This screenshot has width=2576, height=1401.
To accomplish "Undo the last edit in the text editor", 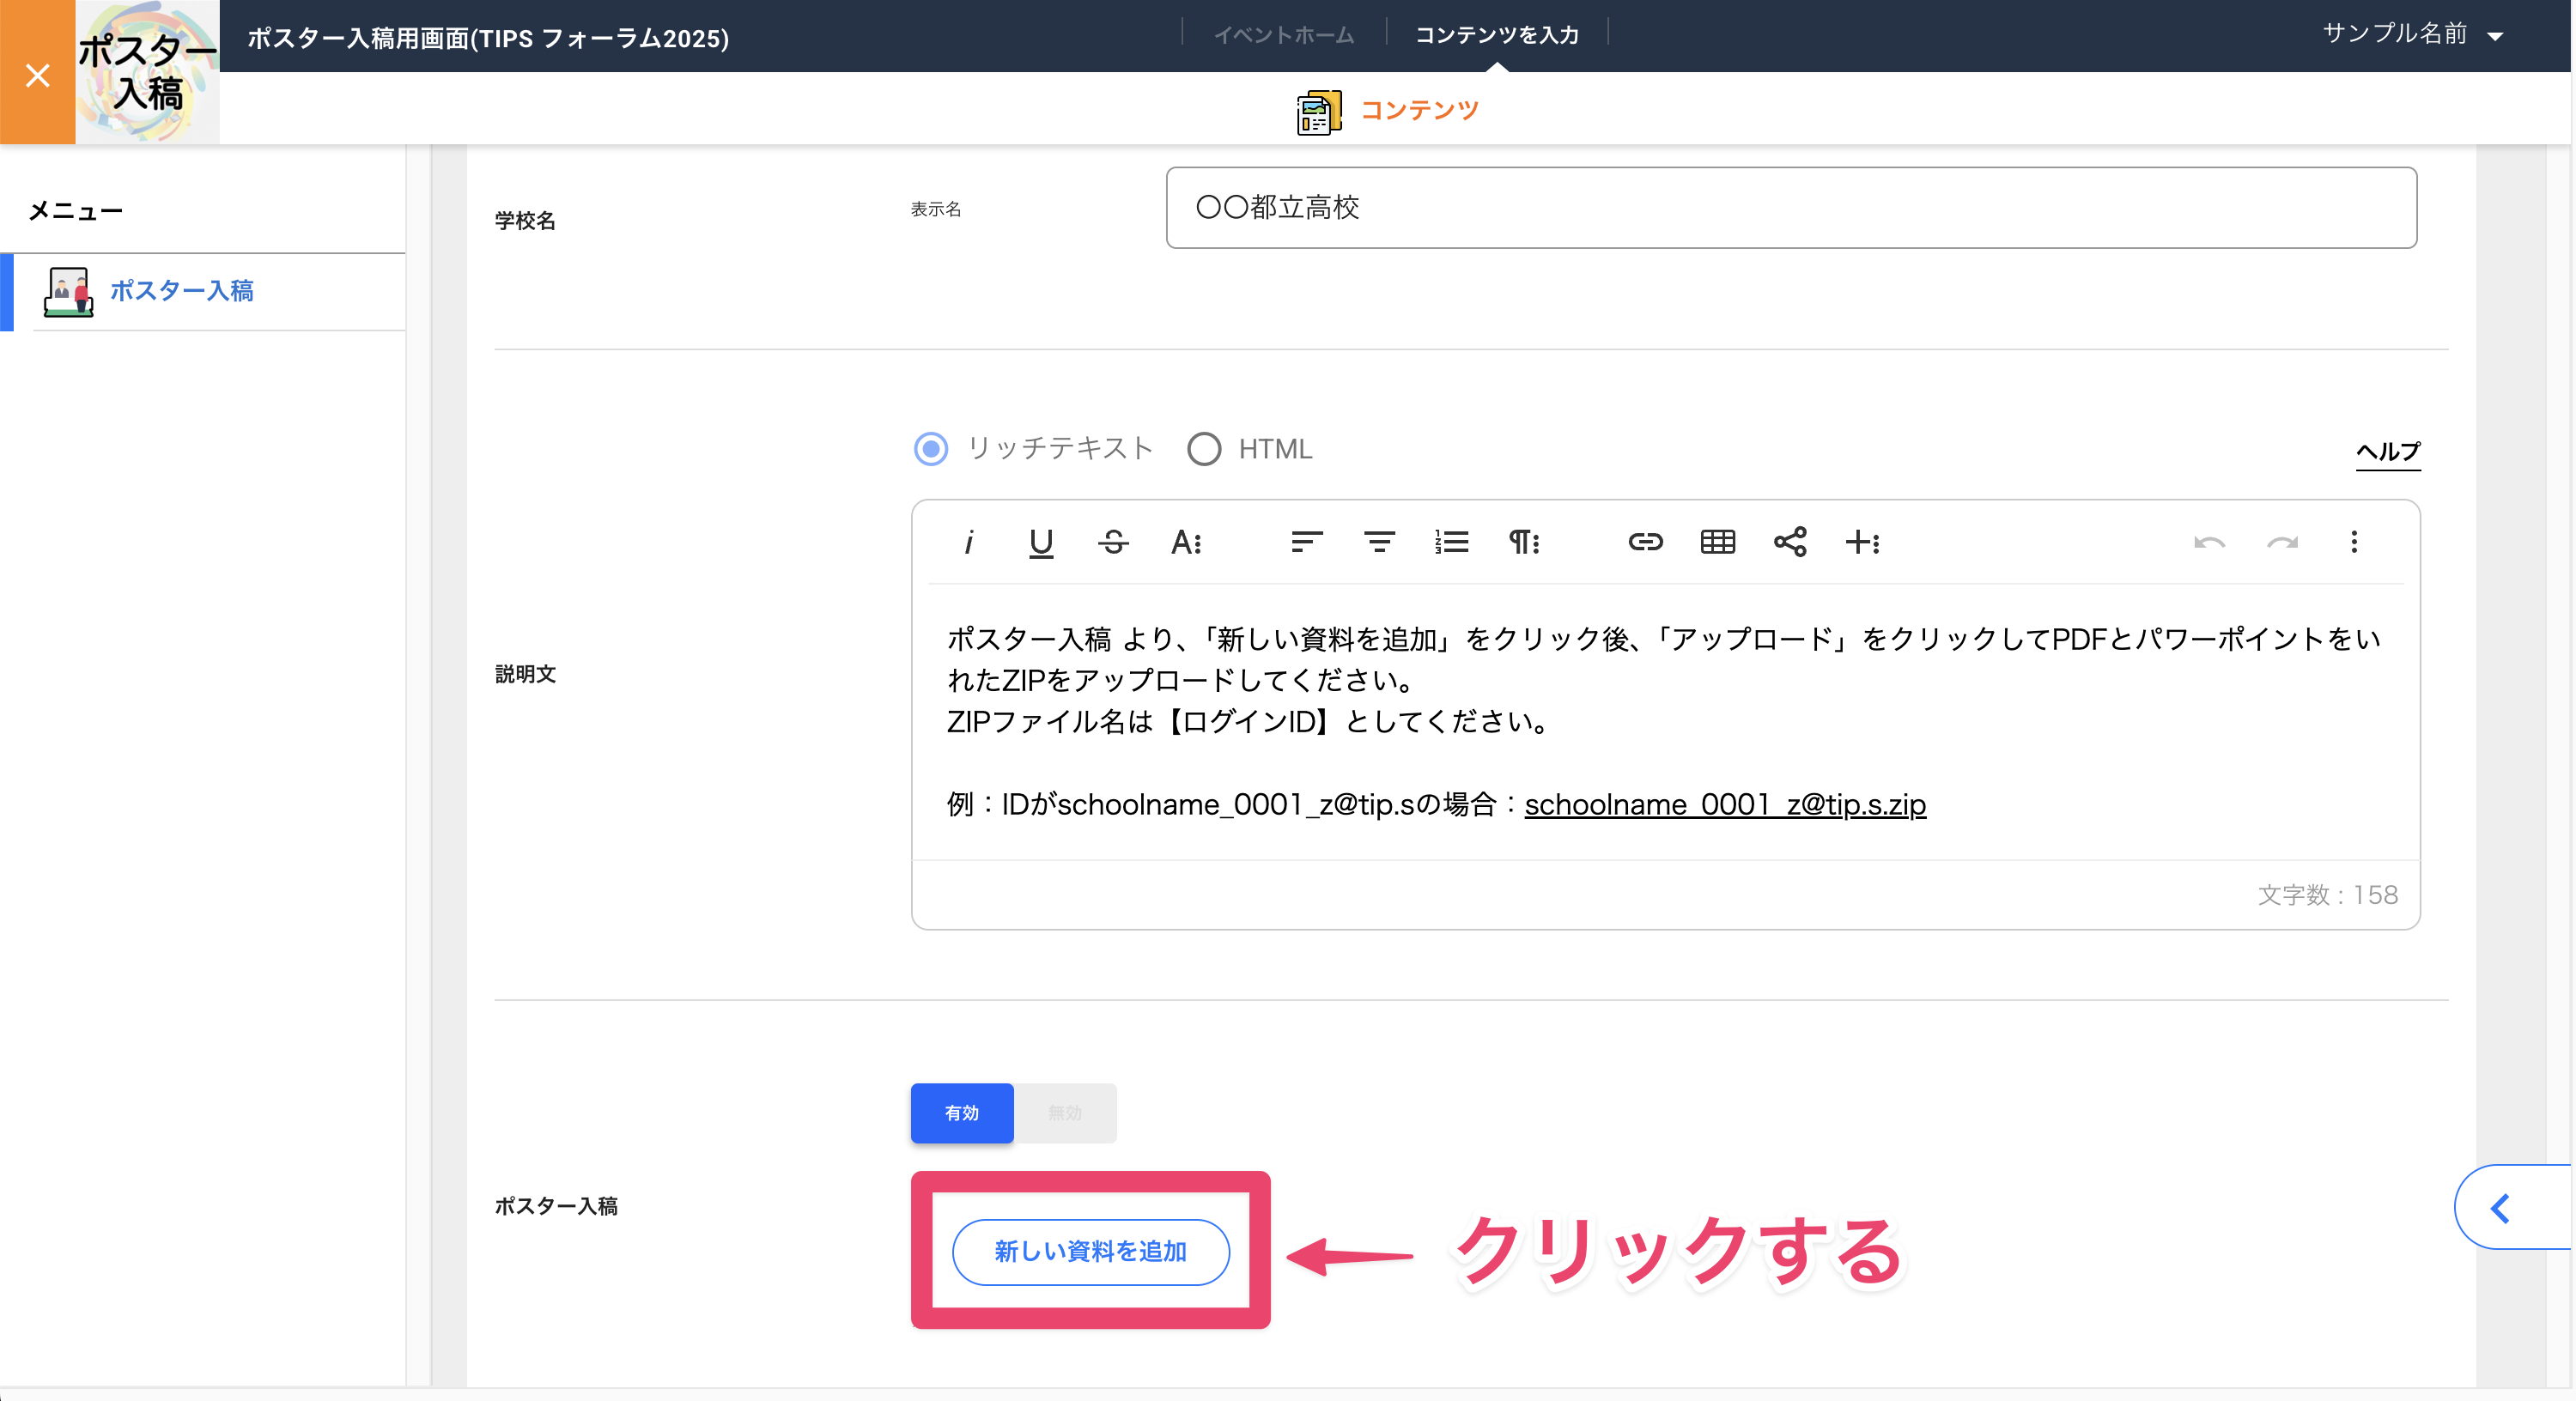I will [2210, 543].
